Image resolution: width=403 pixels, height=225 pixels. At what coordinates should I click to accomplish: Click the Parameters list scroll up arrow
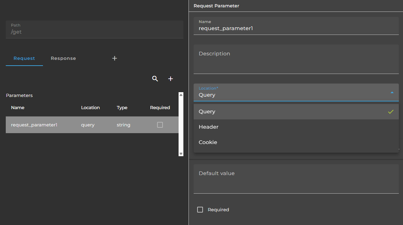pyautogui.click(x=181, y=95)
